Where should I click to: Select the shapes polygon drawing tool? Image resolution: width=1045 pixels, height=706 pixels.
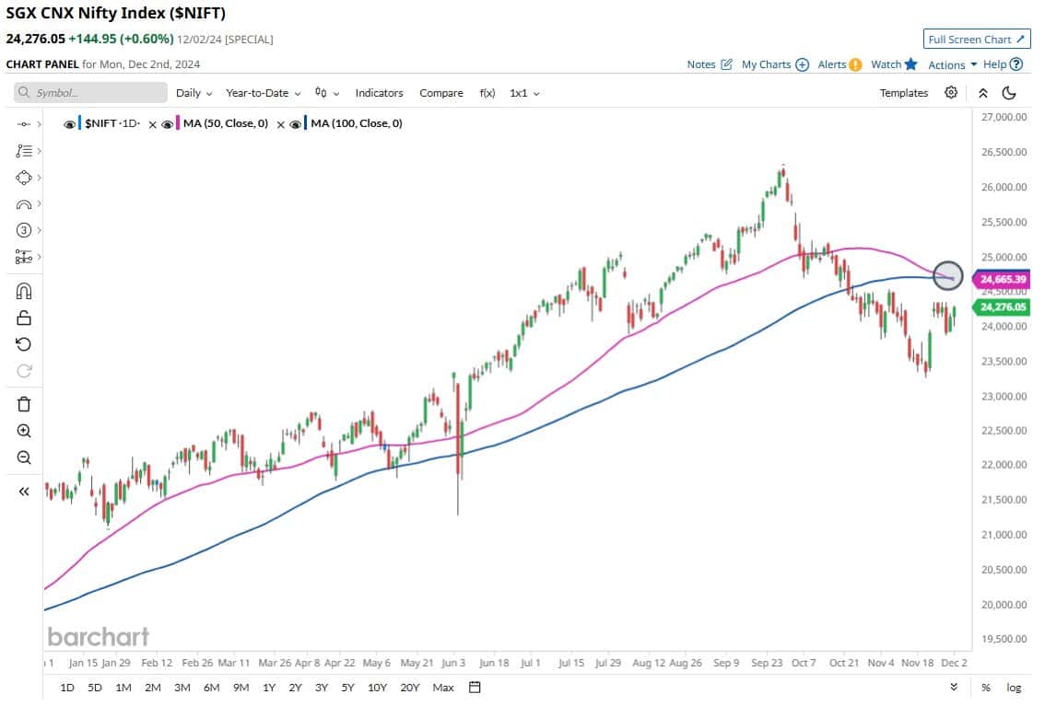point(23,178)
